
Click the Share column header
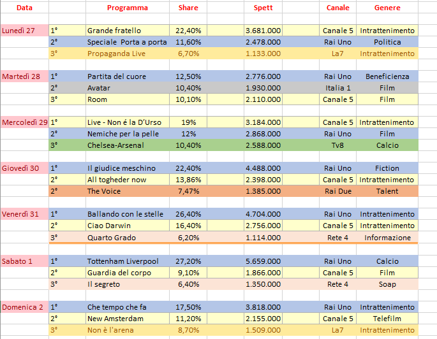point(188,8)
